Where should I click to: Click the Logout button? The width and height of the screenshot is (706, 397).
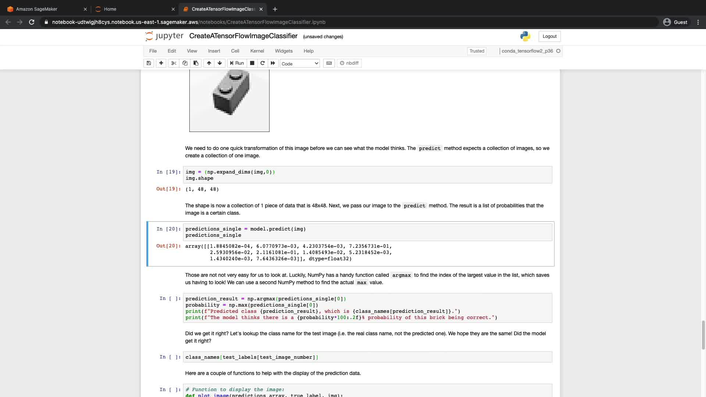click(549, 36)
